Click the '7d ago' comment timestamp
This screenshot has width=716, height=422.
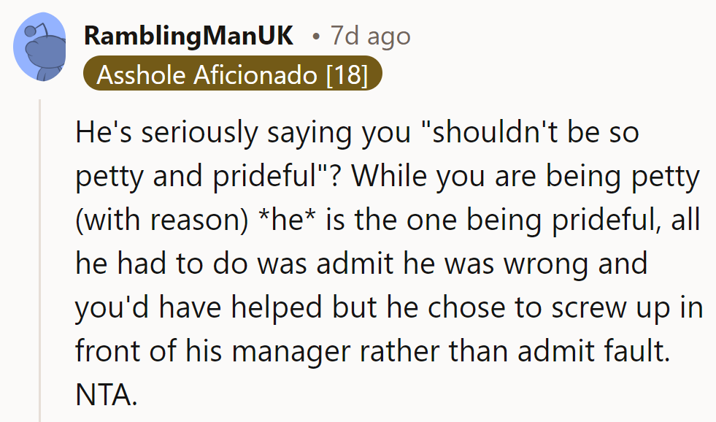pyautogui.click(x=369, y=36)
